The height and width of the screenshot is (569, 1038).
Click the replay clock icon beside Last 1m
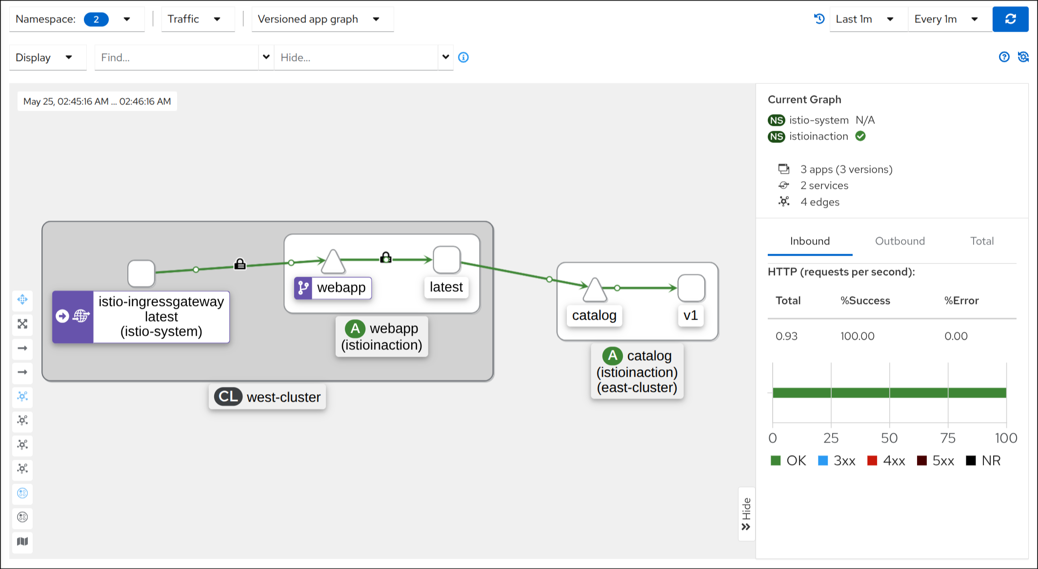point(819,19)
